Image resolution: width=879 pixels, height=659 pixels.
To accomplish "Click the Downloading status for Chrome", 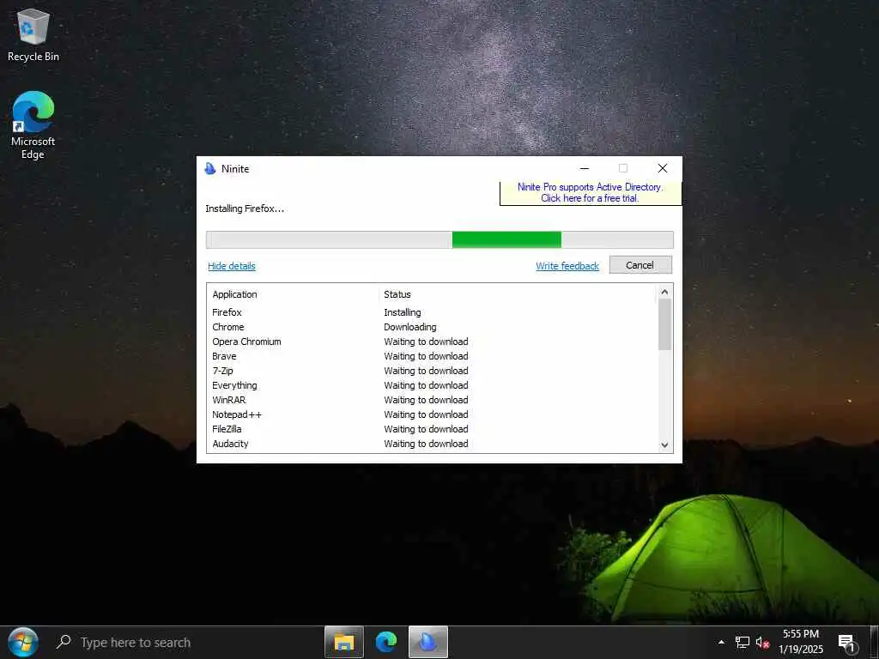I will [410, 327].
